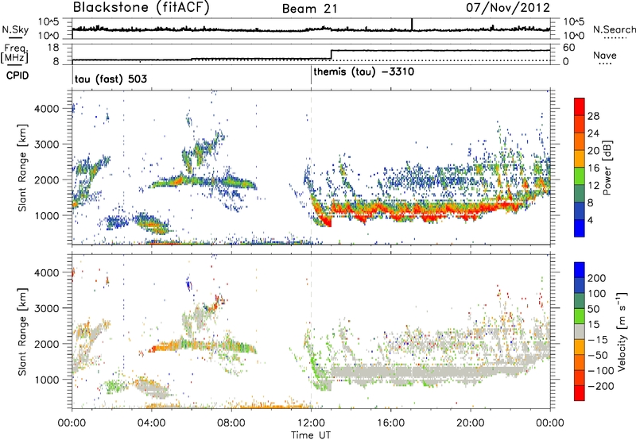Click the power panel 'Slant Range [km]' label
The width and height of the screenshot is (636, 440).
point(22,168)
